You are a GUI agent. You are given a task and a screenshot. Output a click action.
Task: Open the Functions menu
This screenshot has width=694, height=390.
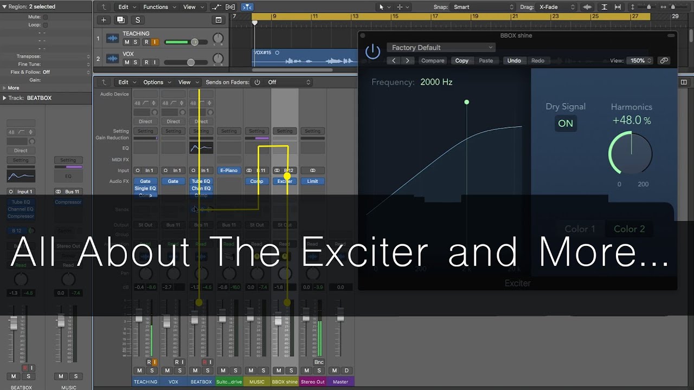159,7
